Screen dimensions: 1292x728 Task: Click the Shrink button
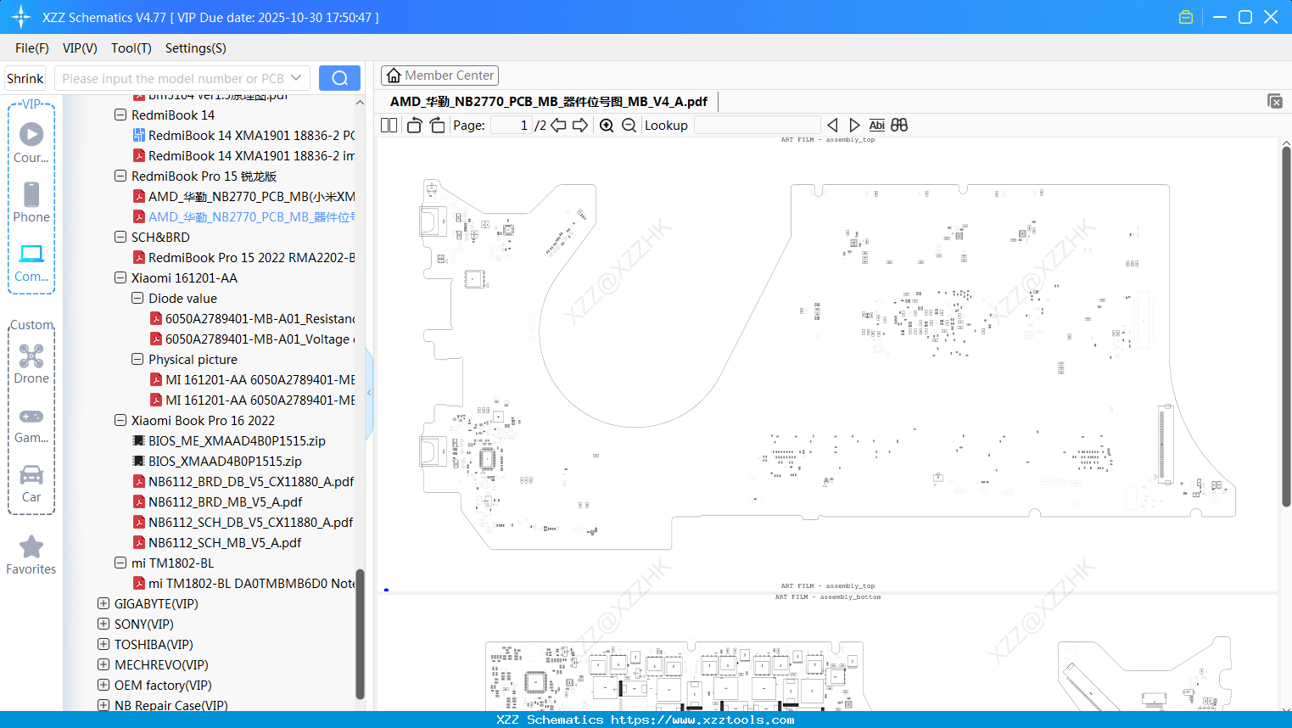pyautogui.click(x=25, y=78)
